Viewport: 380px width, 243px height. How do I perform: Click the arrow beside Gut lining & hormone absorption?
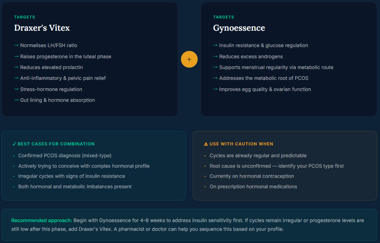[16, 100]
